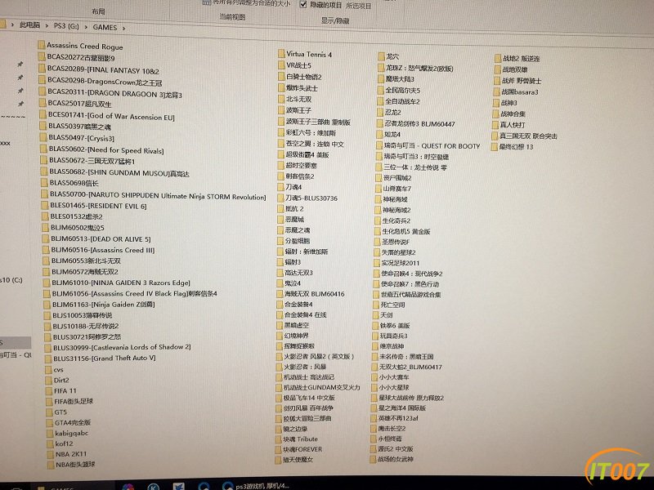Click the 真人快打 folder icon
This screenshot has height=490, width=654.
click(x=495, y=125)
